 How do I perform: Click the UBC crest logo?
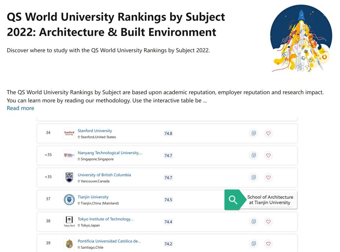click(69, 178)
